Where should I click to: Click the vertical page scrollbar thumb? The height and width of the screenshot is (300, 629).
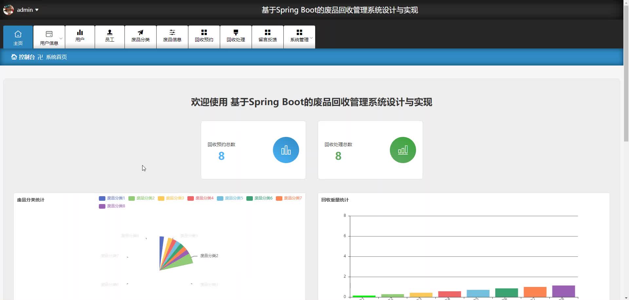[x=626, y=74]
